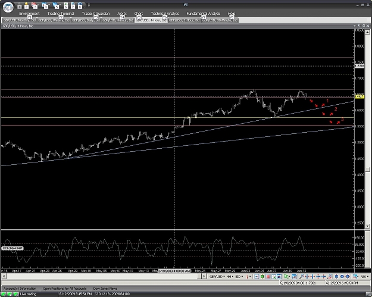Click the price scale slider thumb

(x=367, y=170)
